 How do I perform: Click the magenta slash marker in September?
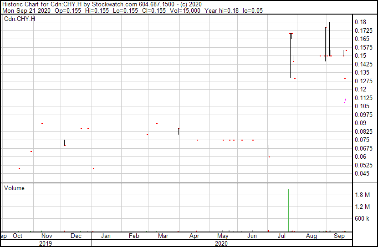tap(345, 101)
